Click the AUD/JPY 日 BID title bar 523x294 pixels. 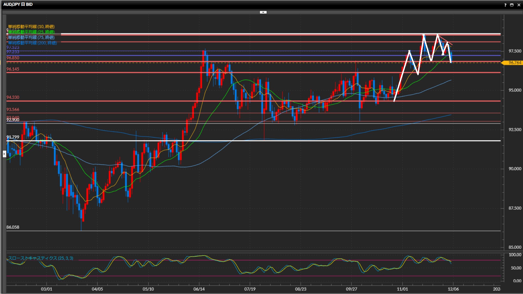(x=18, y=4)
